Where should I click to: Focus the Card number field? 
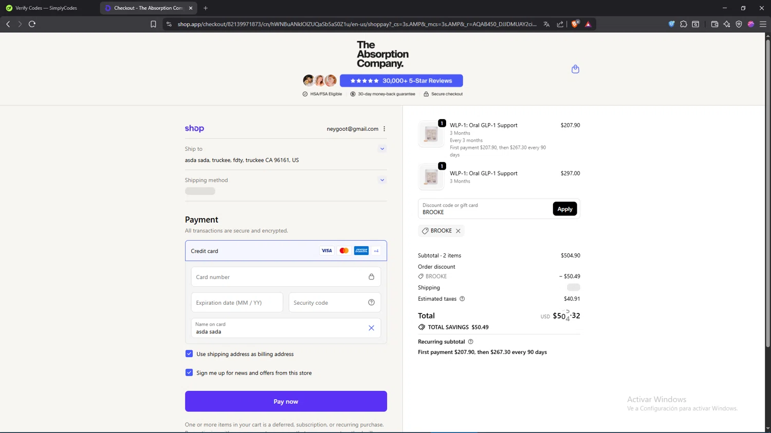286,277
